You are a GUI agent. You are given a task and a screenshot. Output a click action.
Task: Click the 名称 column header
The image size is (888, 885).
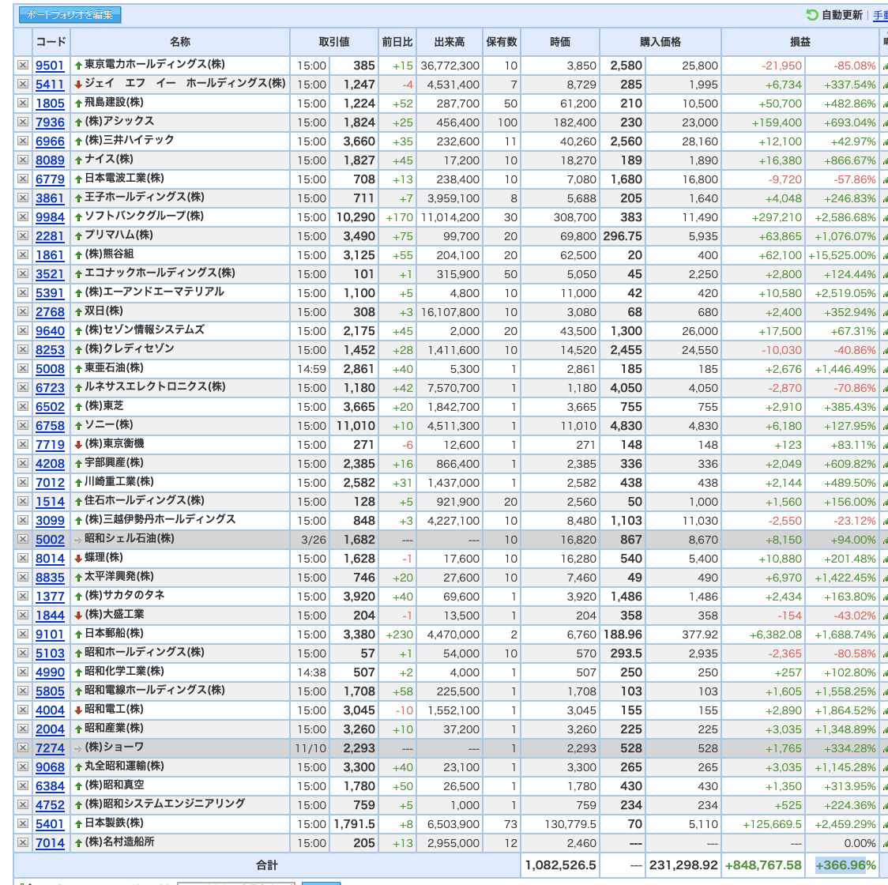[x=180, y=42]
